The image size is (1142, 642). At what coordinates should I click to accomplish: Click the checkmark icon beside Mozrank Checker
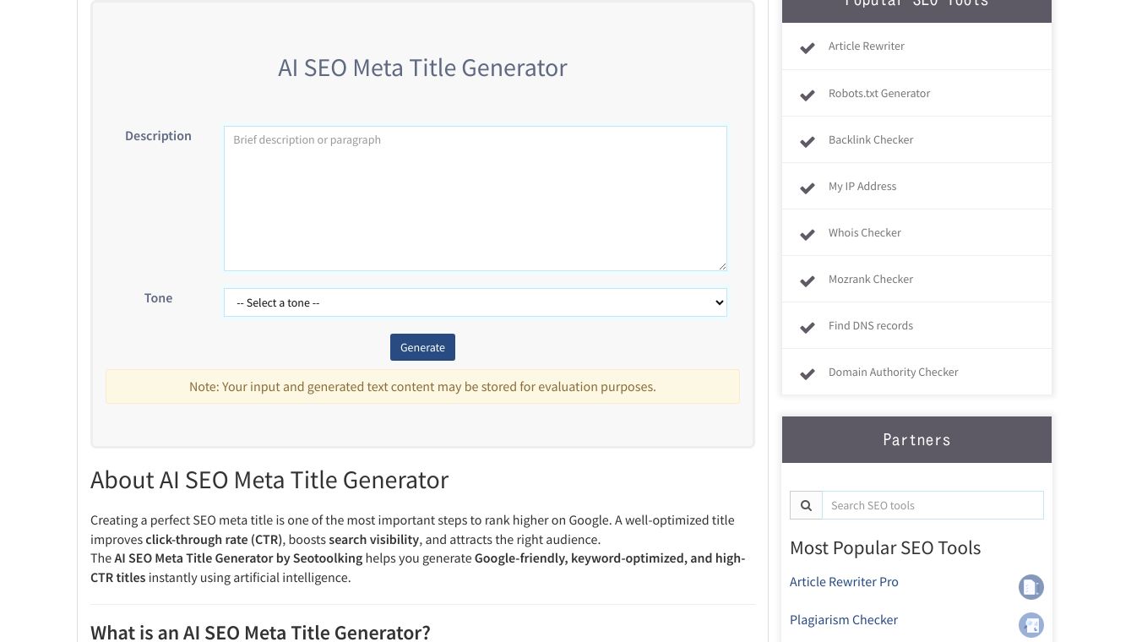point(807,280)
